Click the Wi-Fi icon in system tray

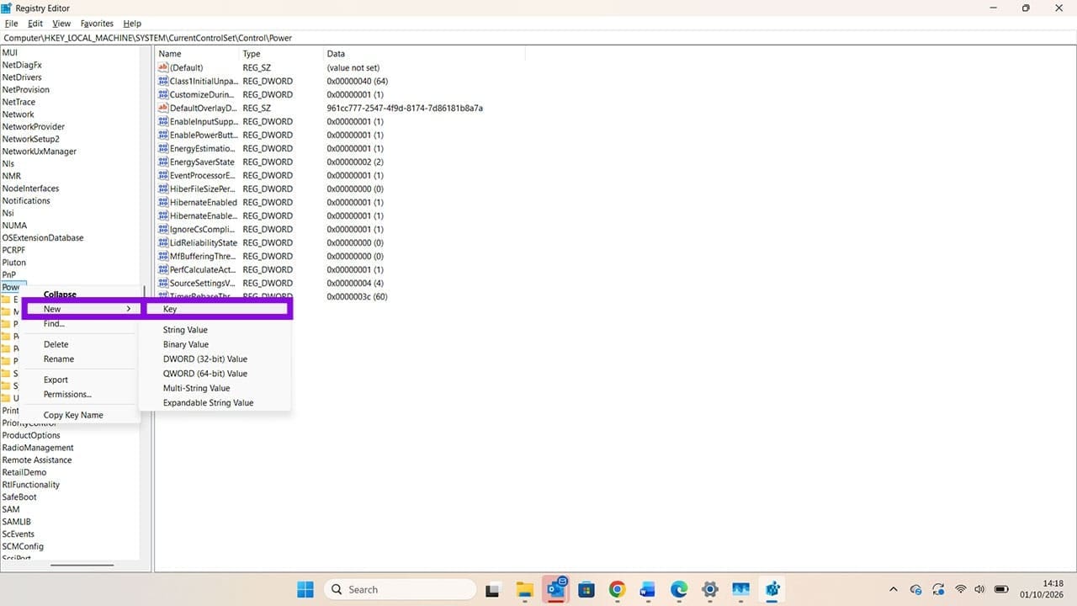(x=960, y=589)
